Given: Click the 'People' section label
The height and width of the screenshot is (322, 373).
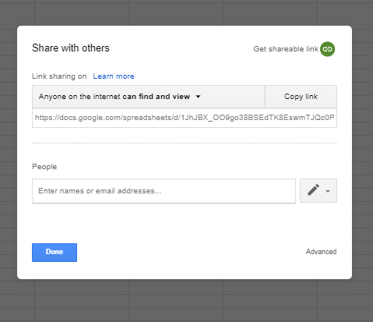Looking at the screenshot, I should click(44, 167).
